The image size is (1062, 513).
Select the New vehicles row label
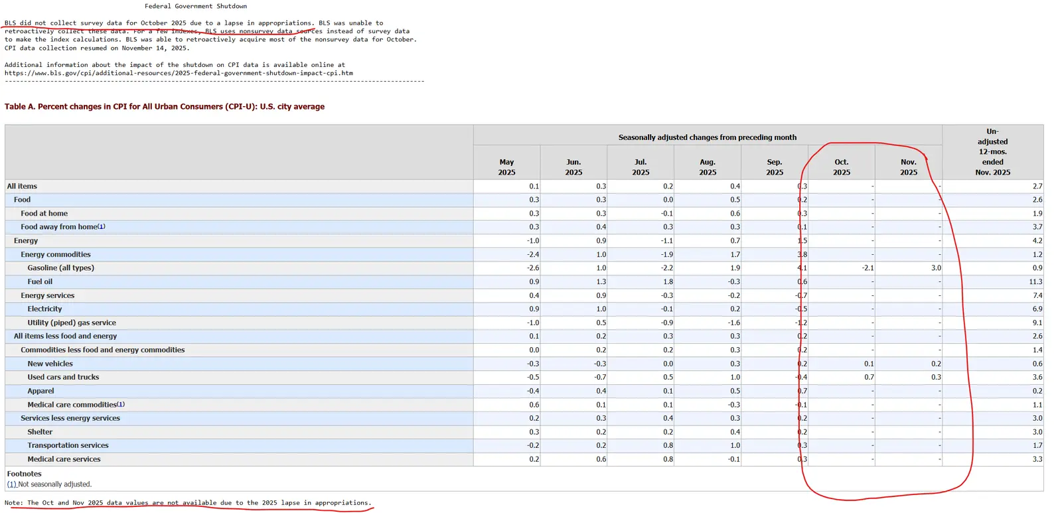pos(50,364)
